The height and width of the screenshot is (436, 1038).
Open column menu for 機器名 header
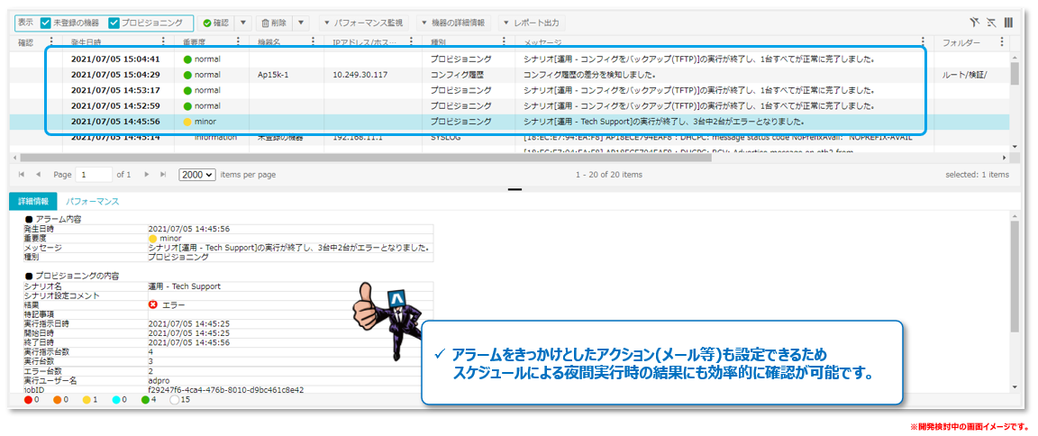pos(312,41)
